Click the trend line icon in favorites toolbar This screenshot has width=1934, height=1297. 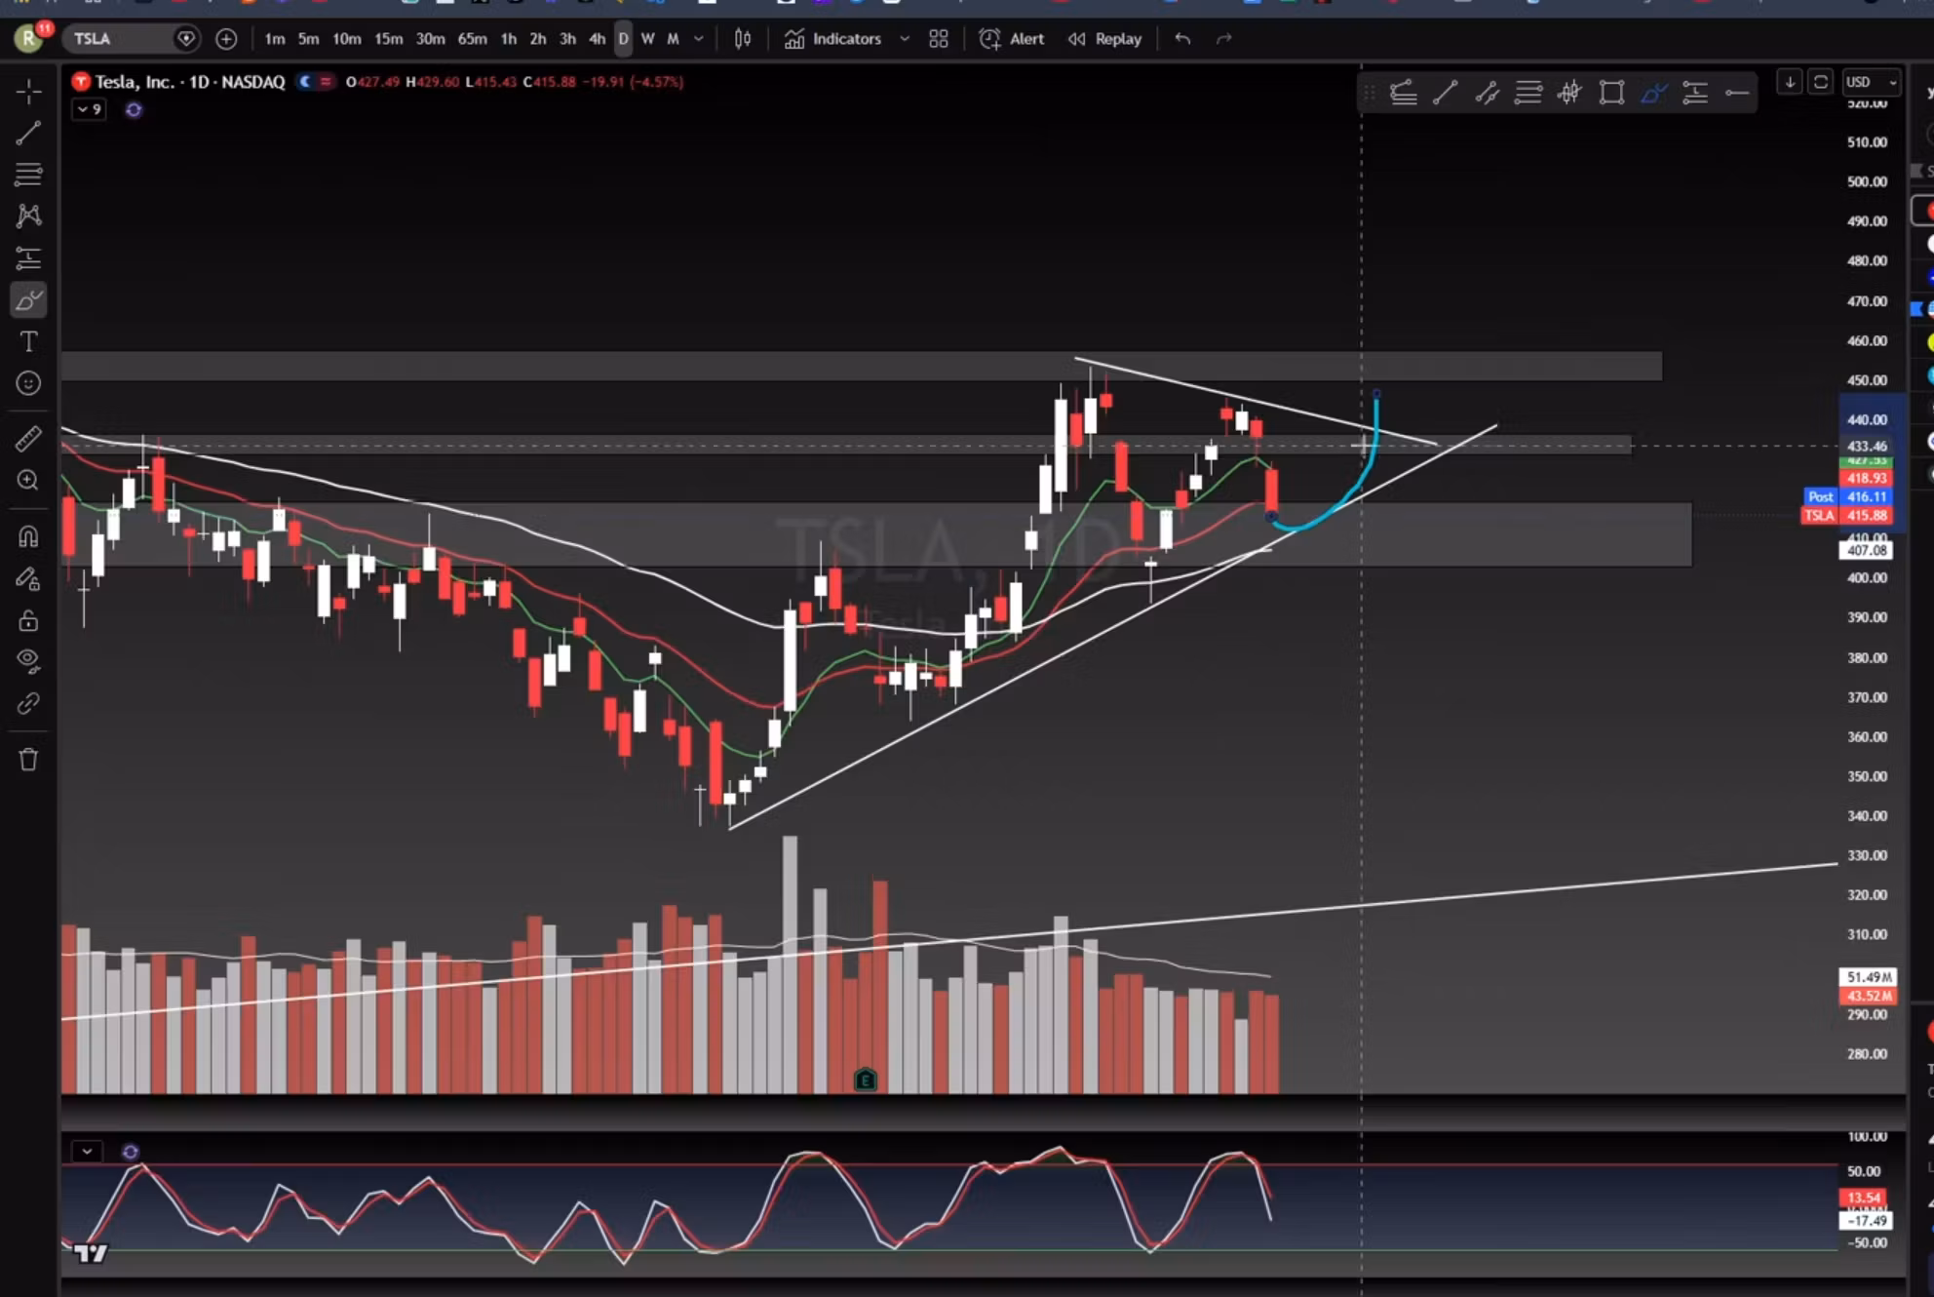coord(1445,93)
